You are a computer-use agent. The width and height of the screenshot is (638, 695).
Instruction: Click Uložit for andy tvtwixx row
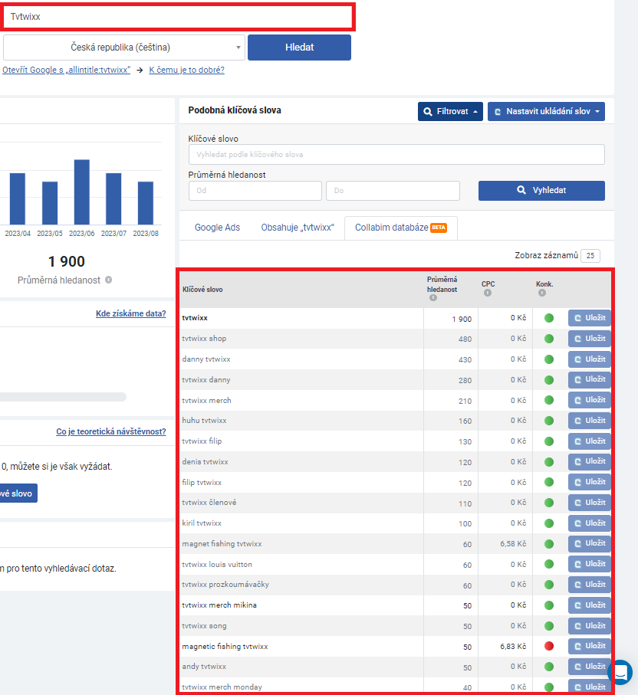coord(590,666)
